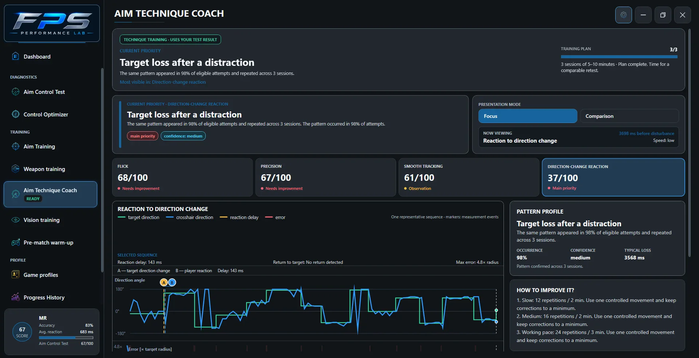Click the READY badge under Aim Technique Coach
This screenshot has height=358, width=699.
click(33, 199)
